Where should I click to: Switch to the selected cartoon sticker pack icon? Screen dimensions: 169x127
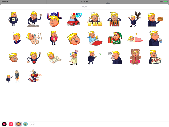(x=18, y=124)
